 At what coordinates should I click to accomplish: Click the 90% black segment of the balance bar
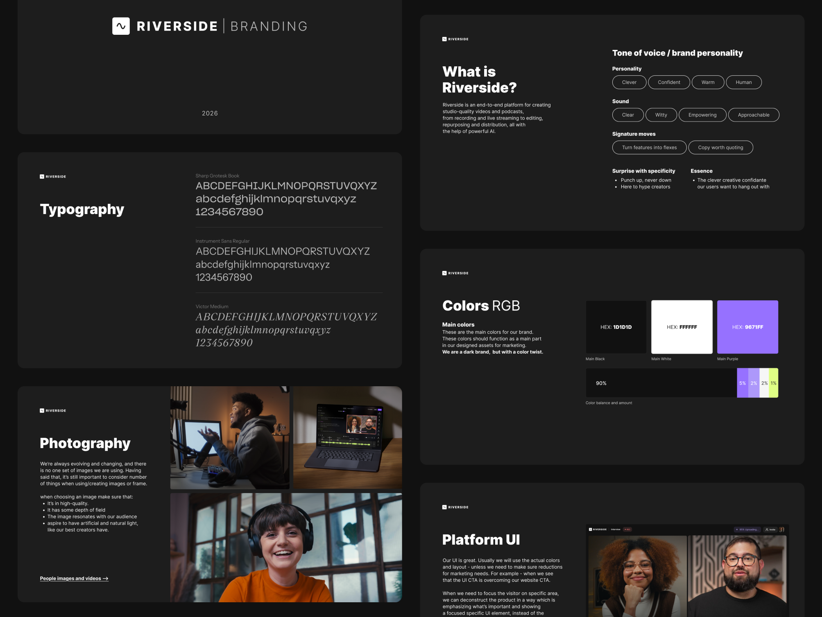pos(661,383)
